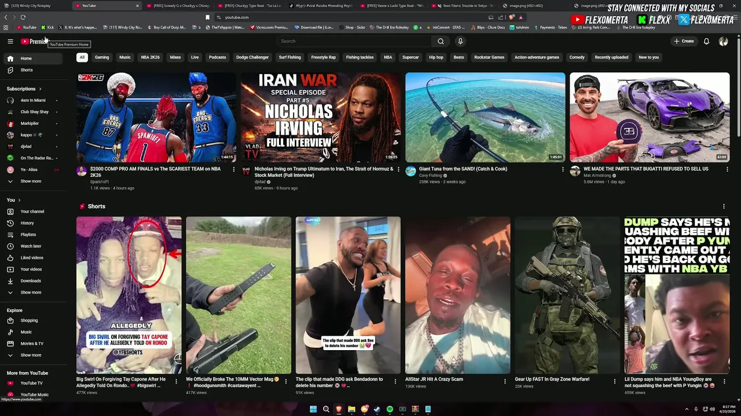741x416 pixels.
Task: Select the Freestyle Rap filter chip
Action: coord(324,57)
